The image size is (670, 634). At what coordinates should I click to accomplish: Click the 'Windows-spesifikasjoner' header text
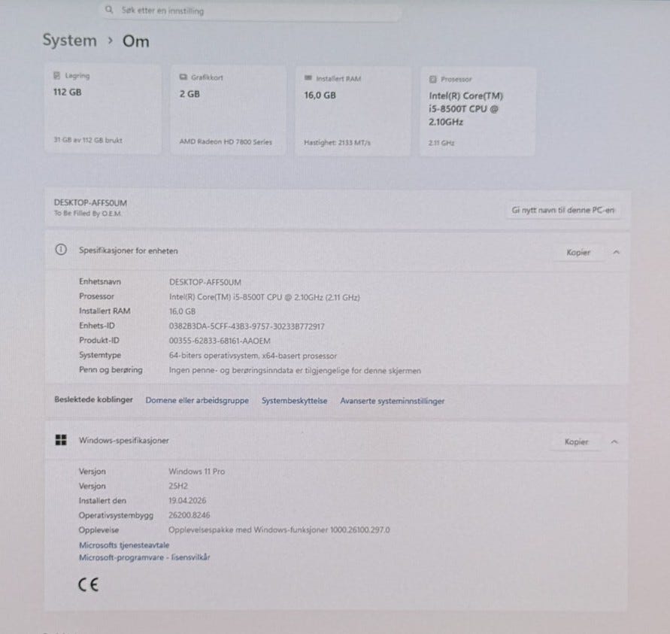124,441
